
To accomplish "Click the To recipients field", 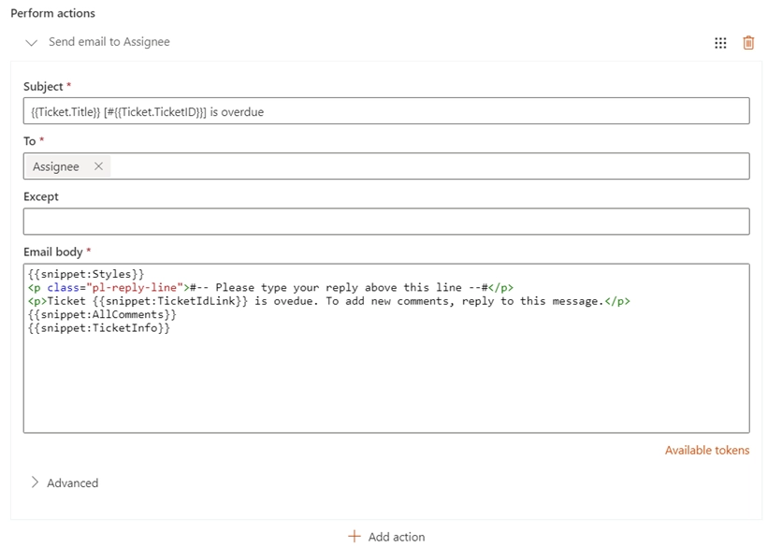I will pyautogui.click(x=386, y=166).
